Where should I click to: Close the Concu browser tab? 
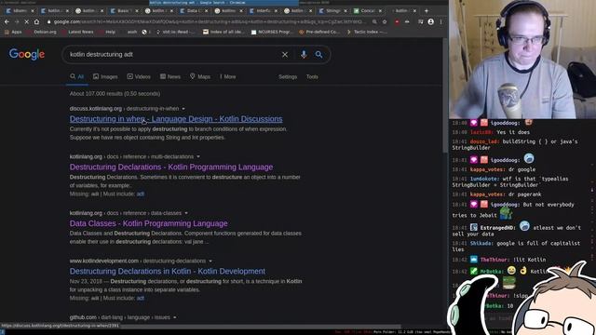tap(380, 11)
